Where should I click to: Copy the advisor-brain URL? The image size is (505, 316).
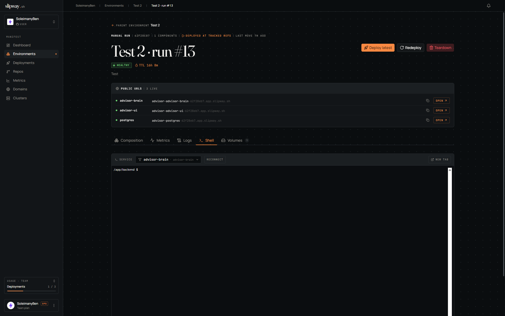(x=427, y=101)
